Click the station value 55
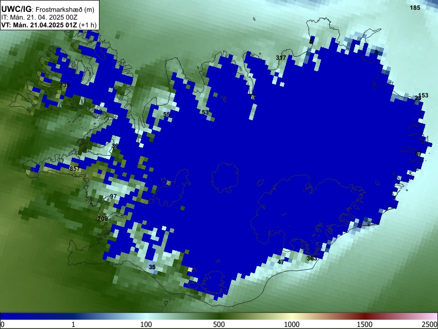The image size is (438, 329). 166,114
